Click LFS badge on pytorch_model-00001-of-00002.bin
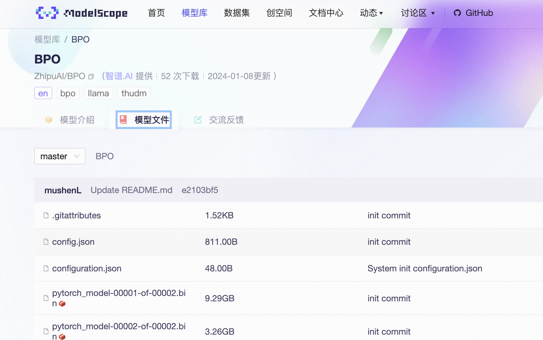 (x=62, y=304)
